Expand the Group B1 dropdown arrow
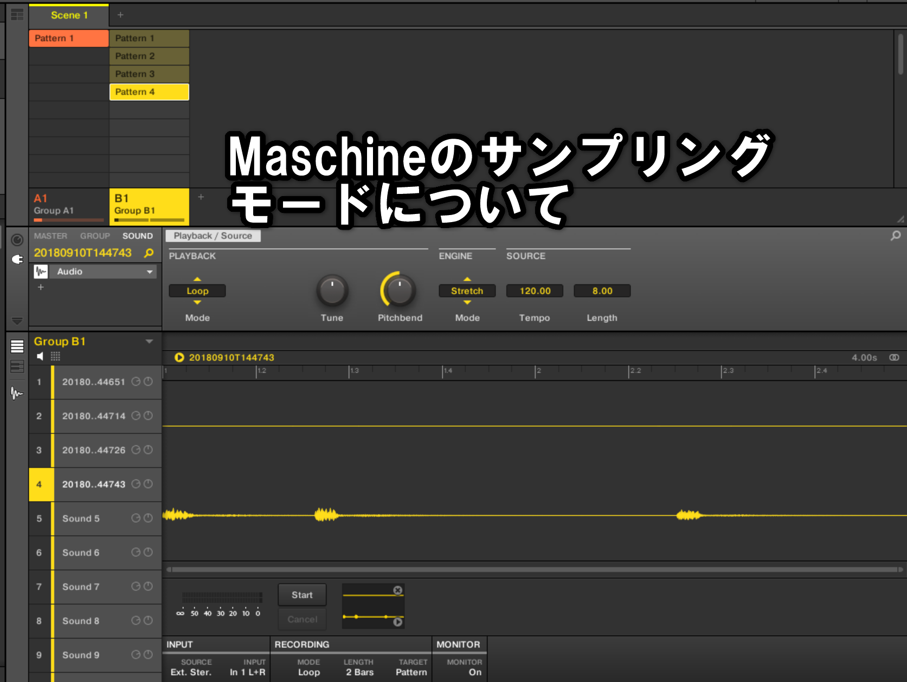This screenshot has width=907, height=682. coord(149,341)
